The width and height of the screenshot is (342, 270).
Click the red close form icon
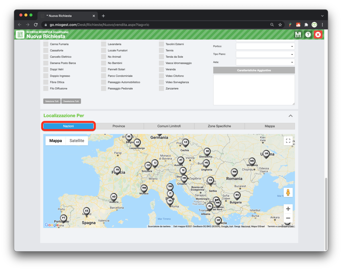tap(318, 35)
